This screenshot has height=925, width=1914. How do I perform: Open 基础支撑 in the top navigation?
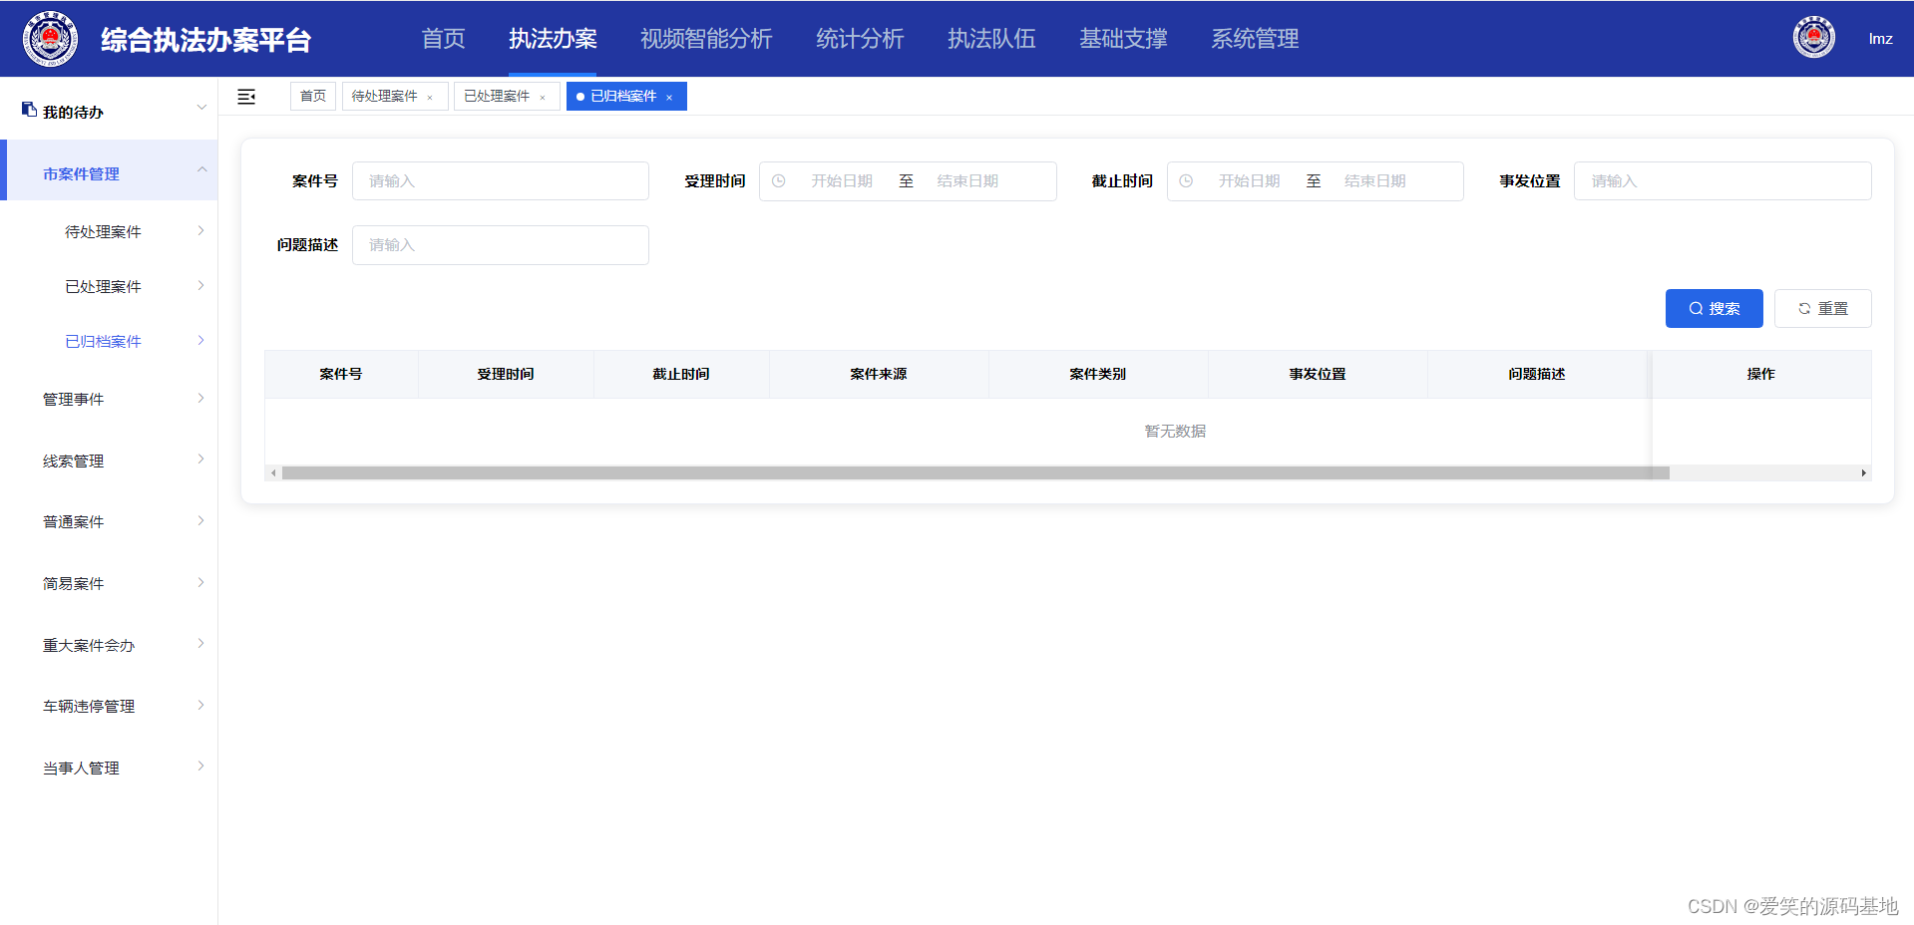tap(1123, 39)
